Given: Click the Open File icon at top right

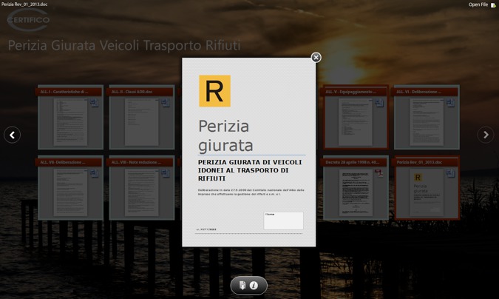Looking at the screenshot, I should tap(493, 5).
